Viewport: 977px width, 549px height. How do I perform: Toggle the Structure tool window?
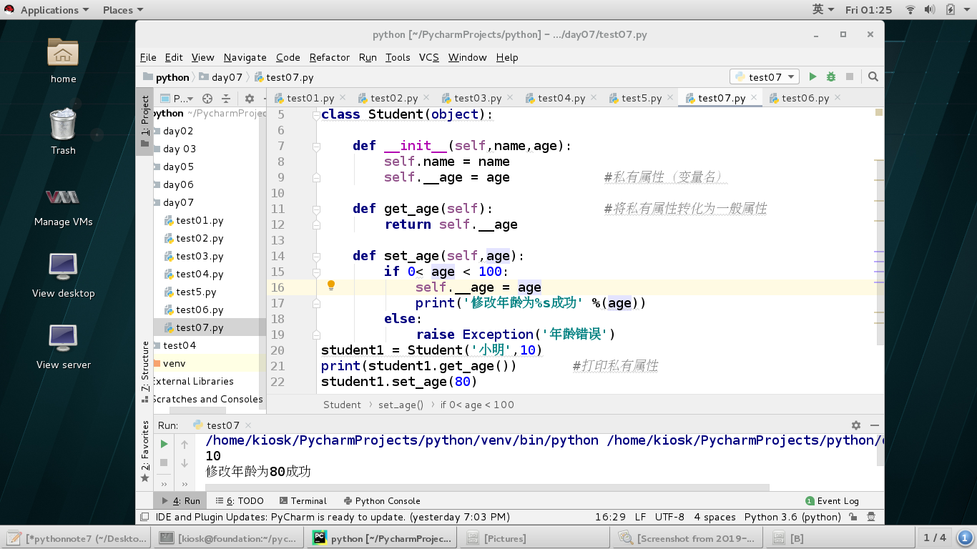click(145, 367)
